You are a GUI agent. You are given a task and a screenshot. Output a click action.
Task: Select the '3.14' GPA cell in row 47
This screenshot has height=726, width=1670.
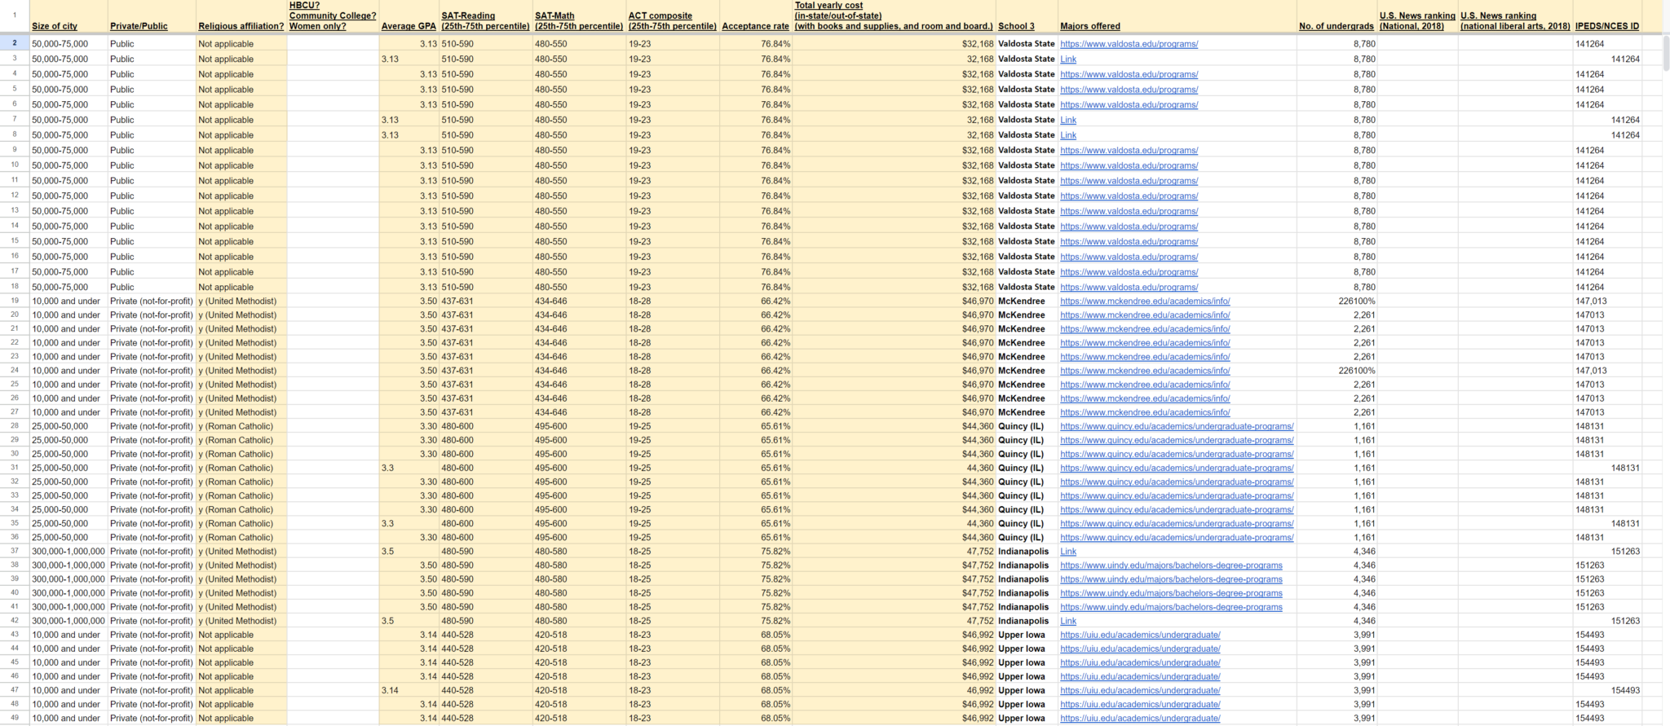point(409,690)
